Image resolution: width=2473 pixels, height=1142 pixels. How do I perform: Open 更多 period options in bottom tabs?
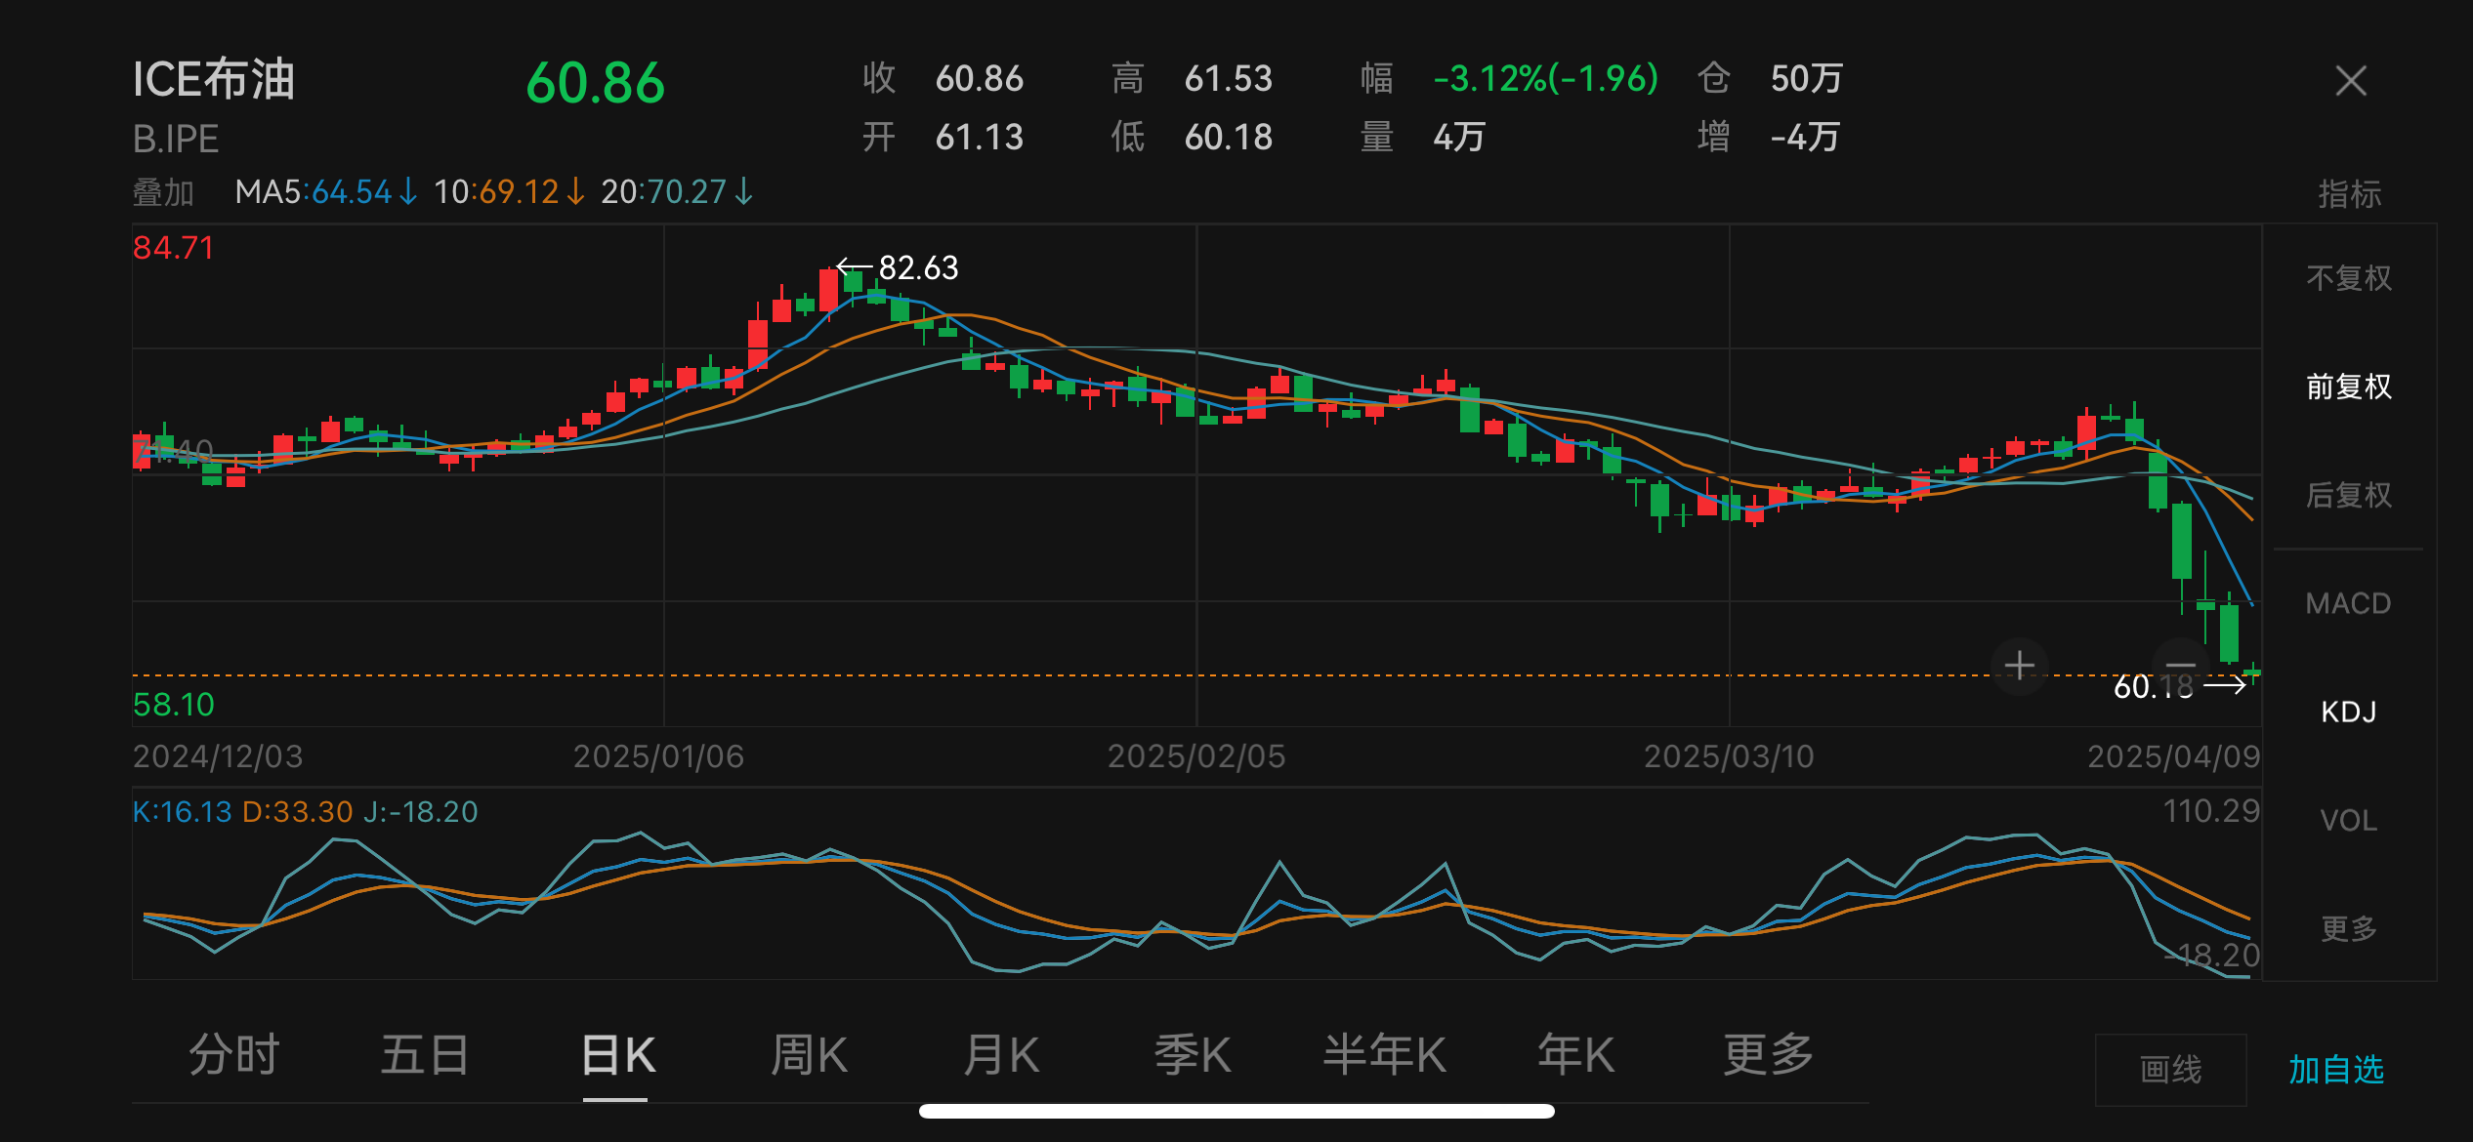coord(1768,1056)
